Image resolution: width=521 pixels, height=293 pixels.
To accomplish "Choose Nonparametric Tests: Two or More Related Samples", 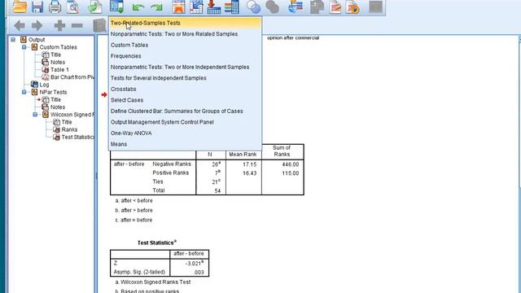I will (185, 34).
